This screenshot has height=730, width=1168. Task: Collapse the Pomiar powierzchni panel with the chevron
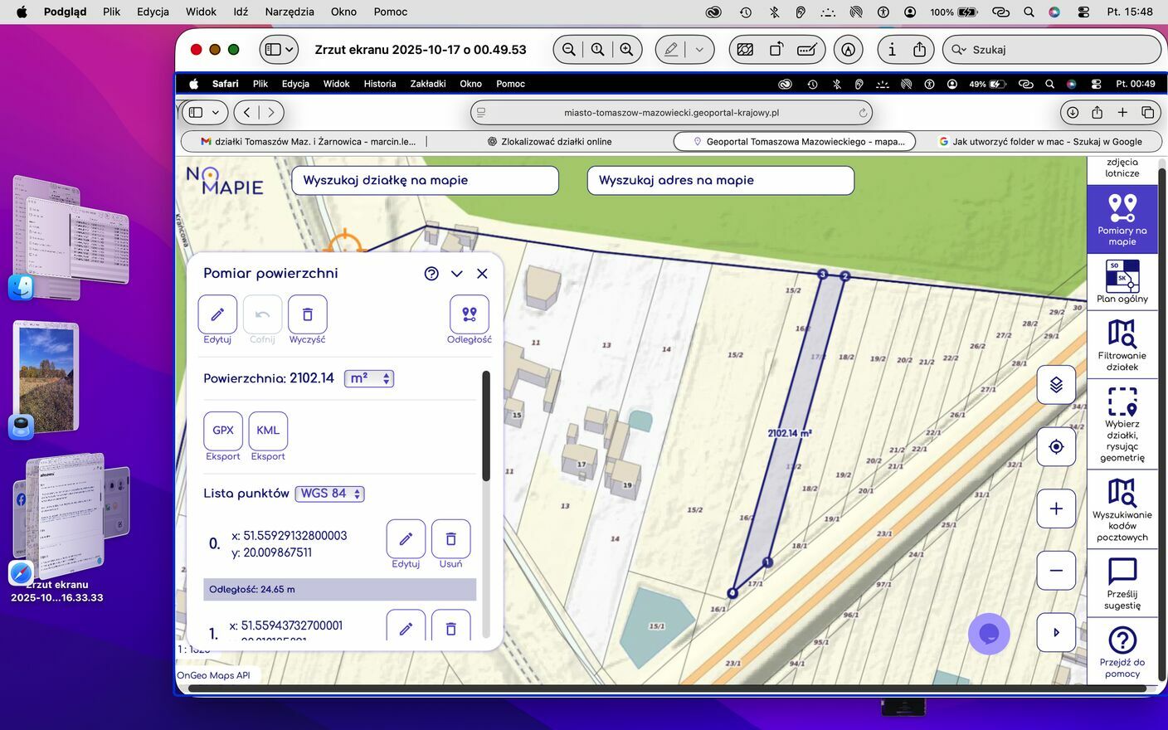[x=456, y=274]
